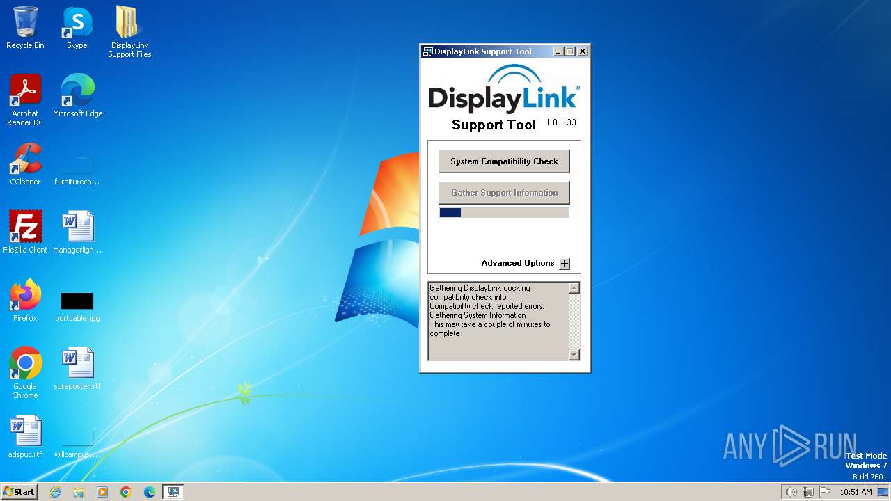The image size is (891, 501).
Task: Click the Advanced Options label
Action: coord(518,263)
